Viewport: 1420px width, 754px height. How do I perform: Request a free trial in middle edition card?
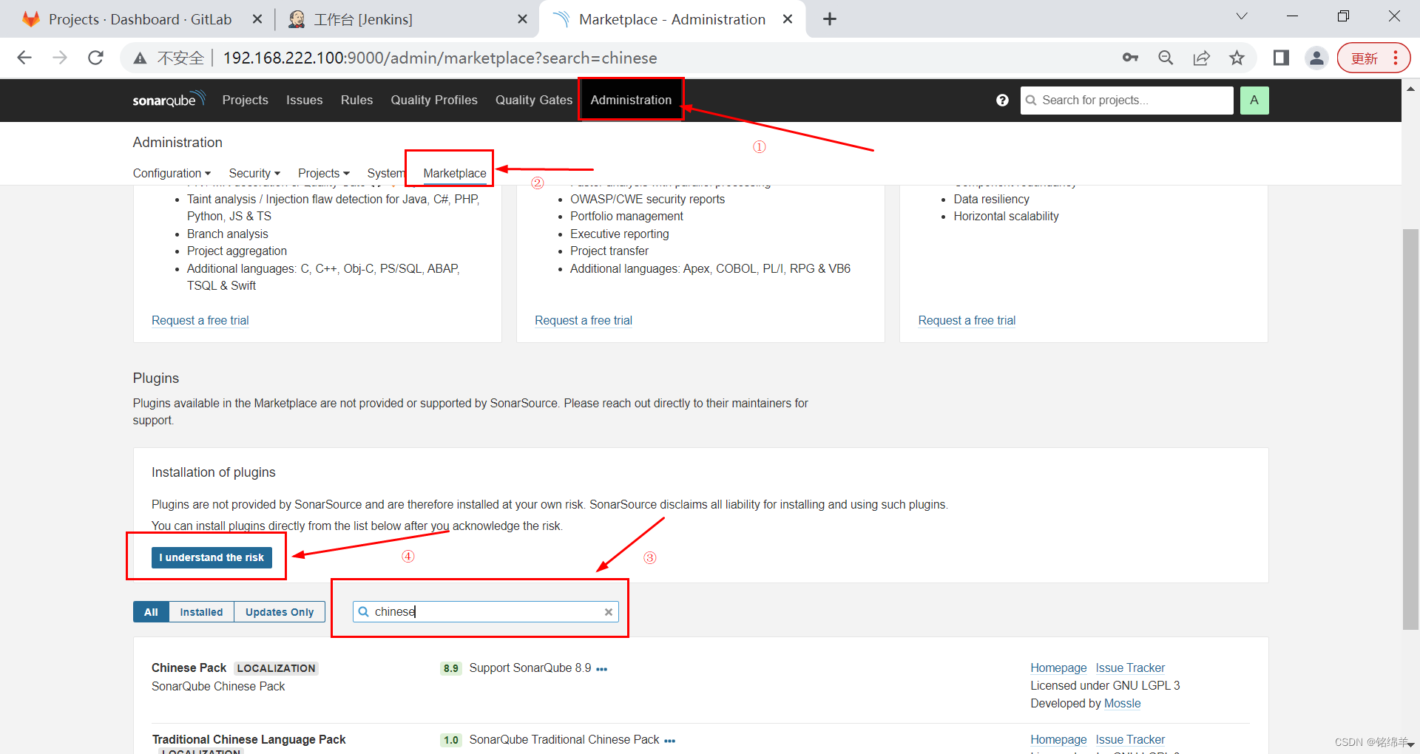(584, 320)
